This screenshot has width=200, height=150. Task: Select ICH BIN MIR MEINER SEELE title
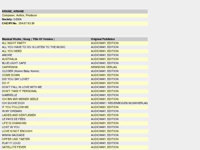(20, 99)
